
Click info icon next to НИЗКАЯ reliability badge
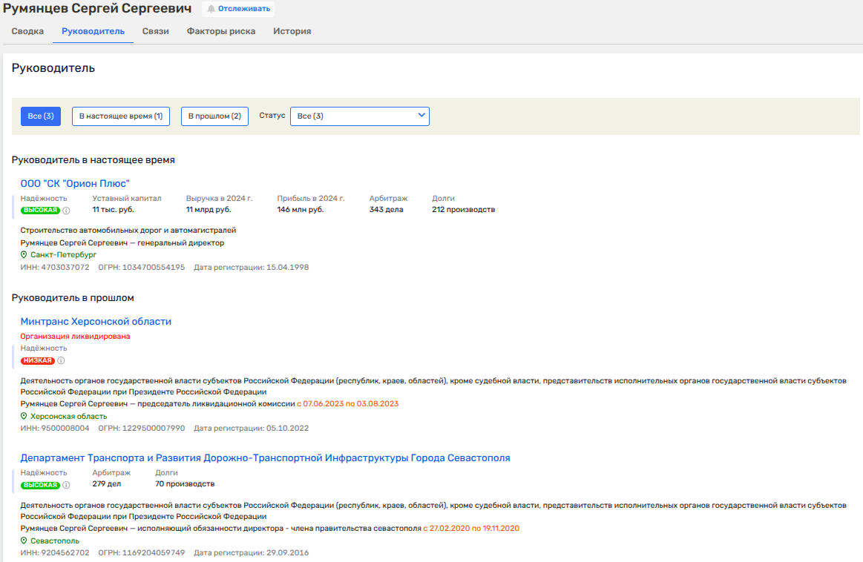[61, 361]
